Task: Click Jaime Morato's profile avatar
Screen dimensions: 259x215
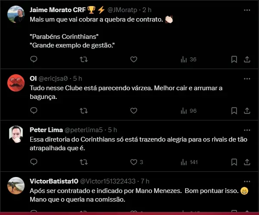Action: tap(16, 15)
